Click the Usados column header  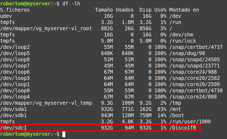[x=125, y=10]
